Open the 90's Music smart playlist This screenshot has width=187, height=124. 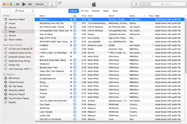[x=18, y=78]
